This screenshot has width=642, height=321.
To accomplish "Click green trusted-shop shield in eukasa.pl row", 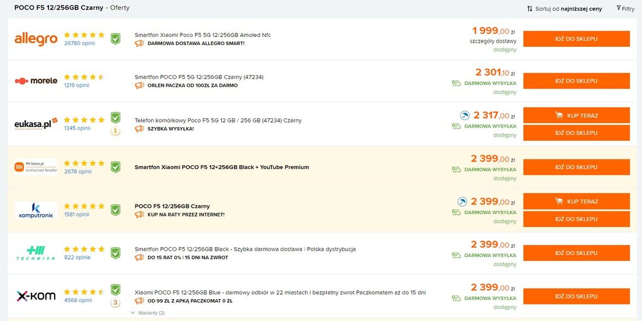I will 116,118.
